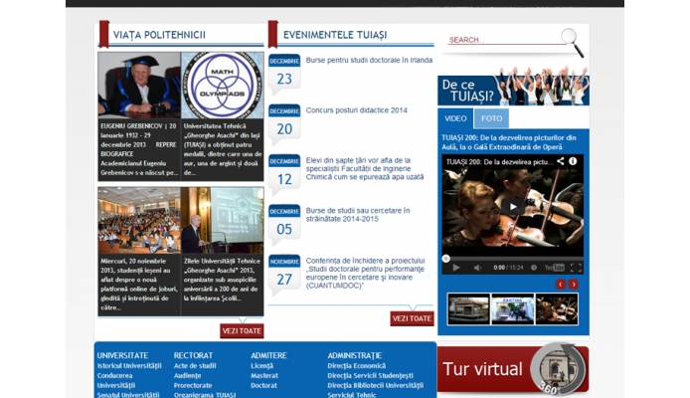Screen dimensions: 690x398
Task: Open the ADMITERE footer menu heading
Action: coord(268,355)
